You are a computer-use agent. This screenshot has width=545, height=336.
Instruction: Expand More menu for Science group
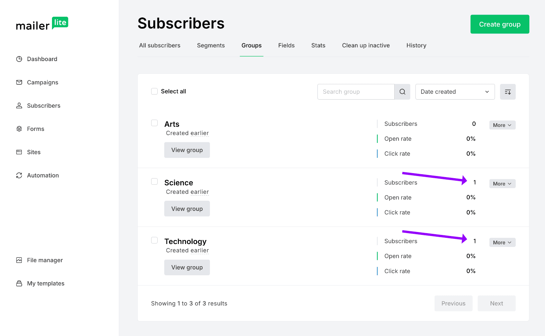click(502, 184)
